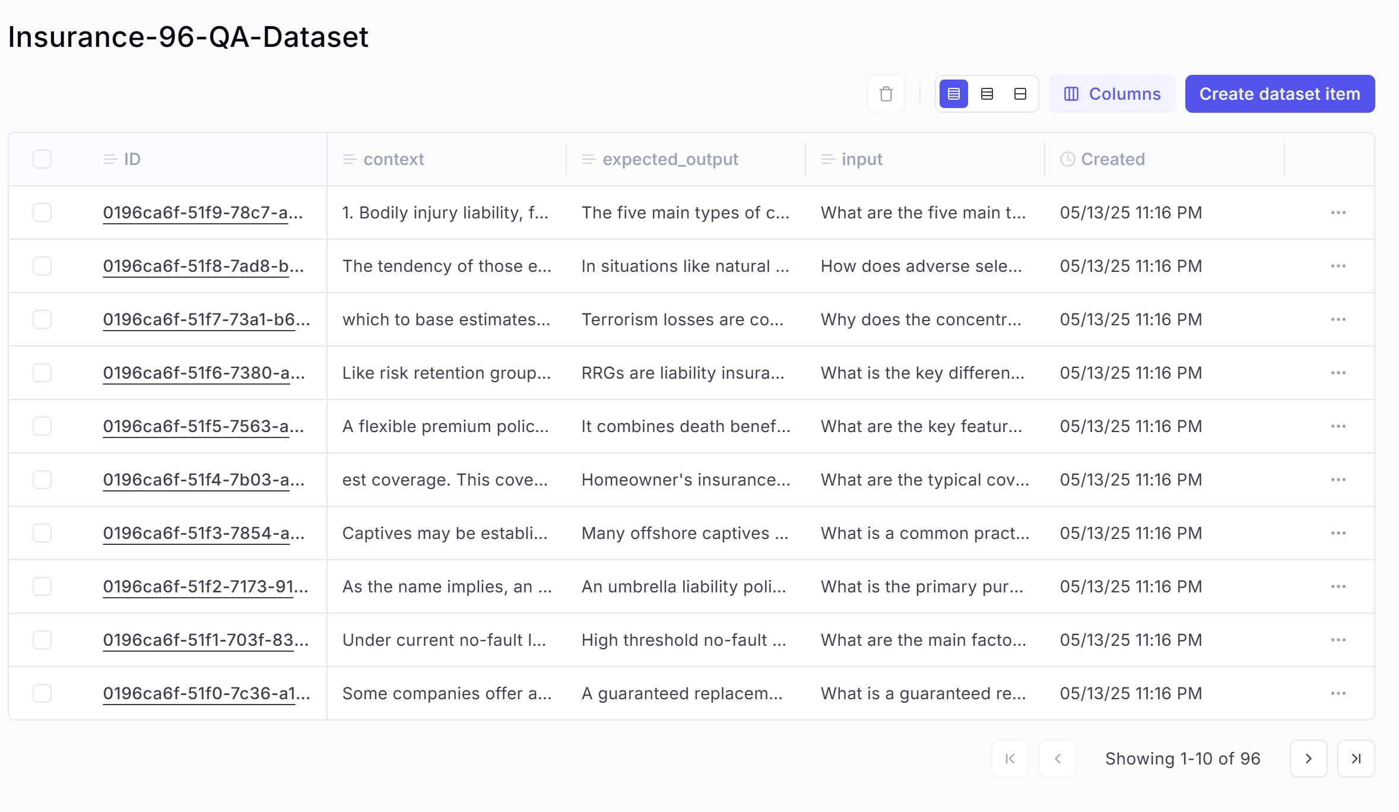Click cell 'RRGs are liability insura...'
The width and height of the screenshot is (1399, 812).
[x=683, y=373]
